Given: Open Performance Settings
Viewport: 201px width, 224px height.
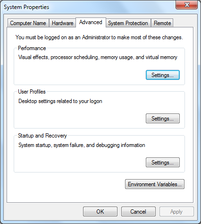Looking at the screenshot, I should pyautogui.click(x=163, y=75).
